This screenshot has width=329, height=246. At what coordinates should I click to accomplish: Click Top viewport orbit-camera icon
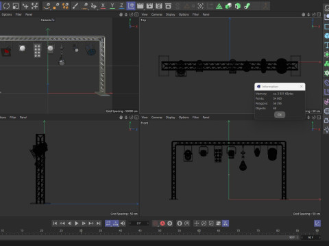314,14
